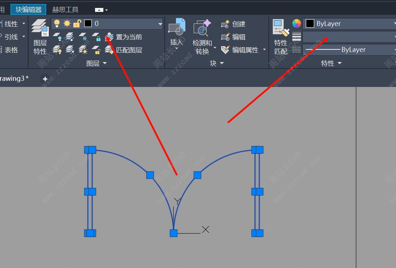The image size is (396, 268).
Task: Toggle layer 0 freeze sun icon
Action: [x=67, y=24]
